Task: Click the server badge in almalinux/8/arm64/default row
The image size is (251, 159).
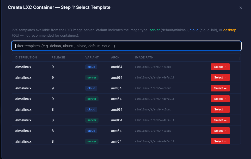Action: click(92, 141)
